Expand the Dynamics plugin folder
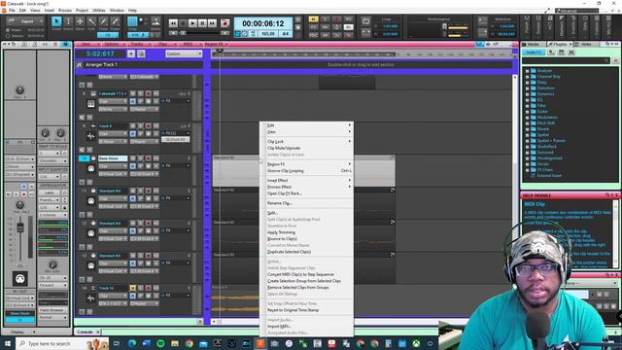The width and height of the screenshot is (622, 350). pyautogui.click(x=527, y=94)
